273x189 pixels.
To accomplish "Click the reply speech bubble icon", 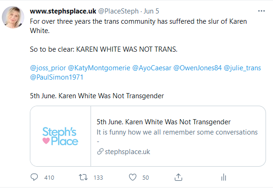I will (34, 177).
